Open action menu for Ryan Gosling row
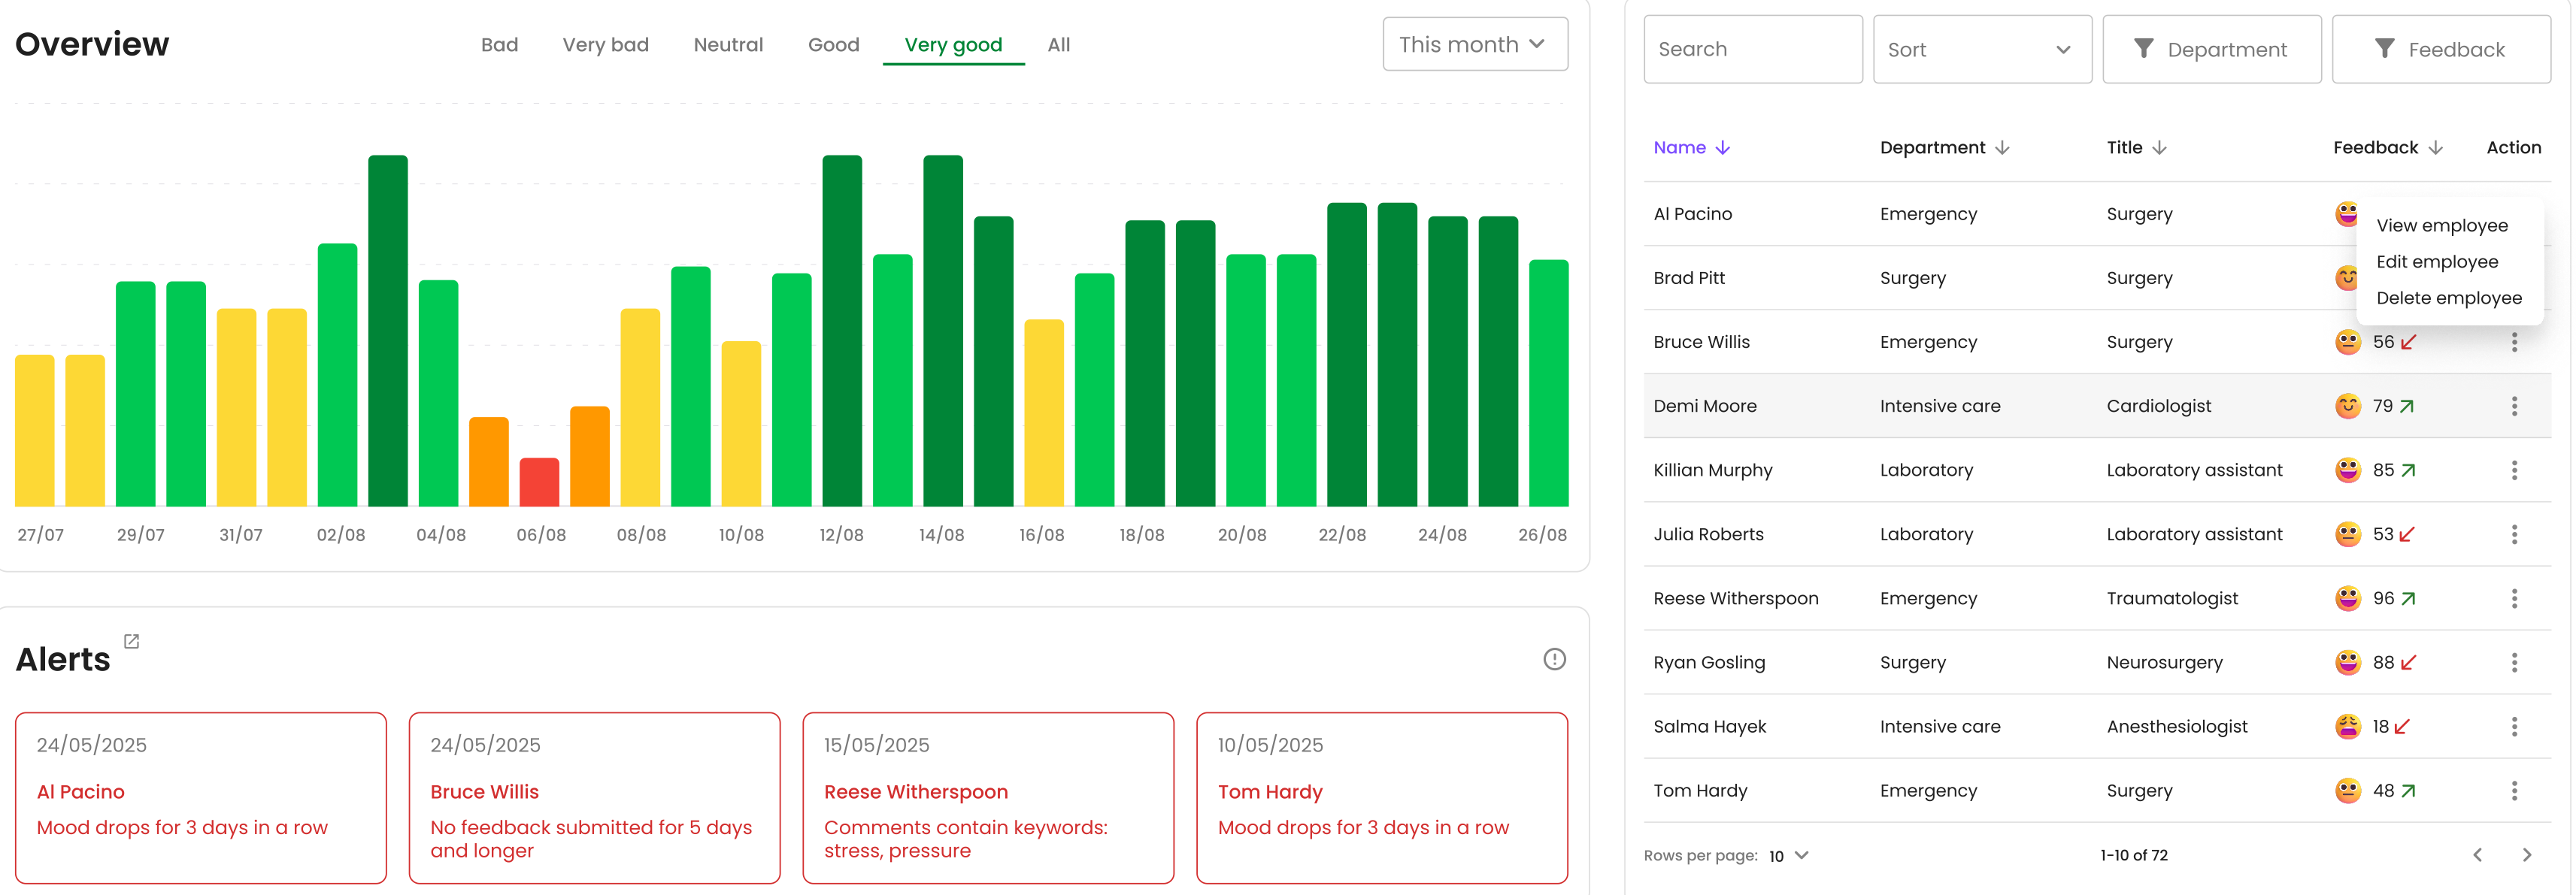The height and width of the screenshot is (895, 2576). pyautogui.click(x=2514, y=662)
